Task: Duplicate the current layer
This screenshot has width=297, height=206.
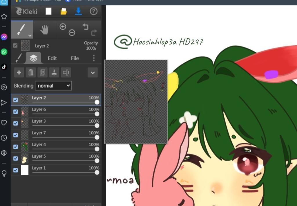Action: tap(42, 73)
